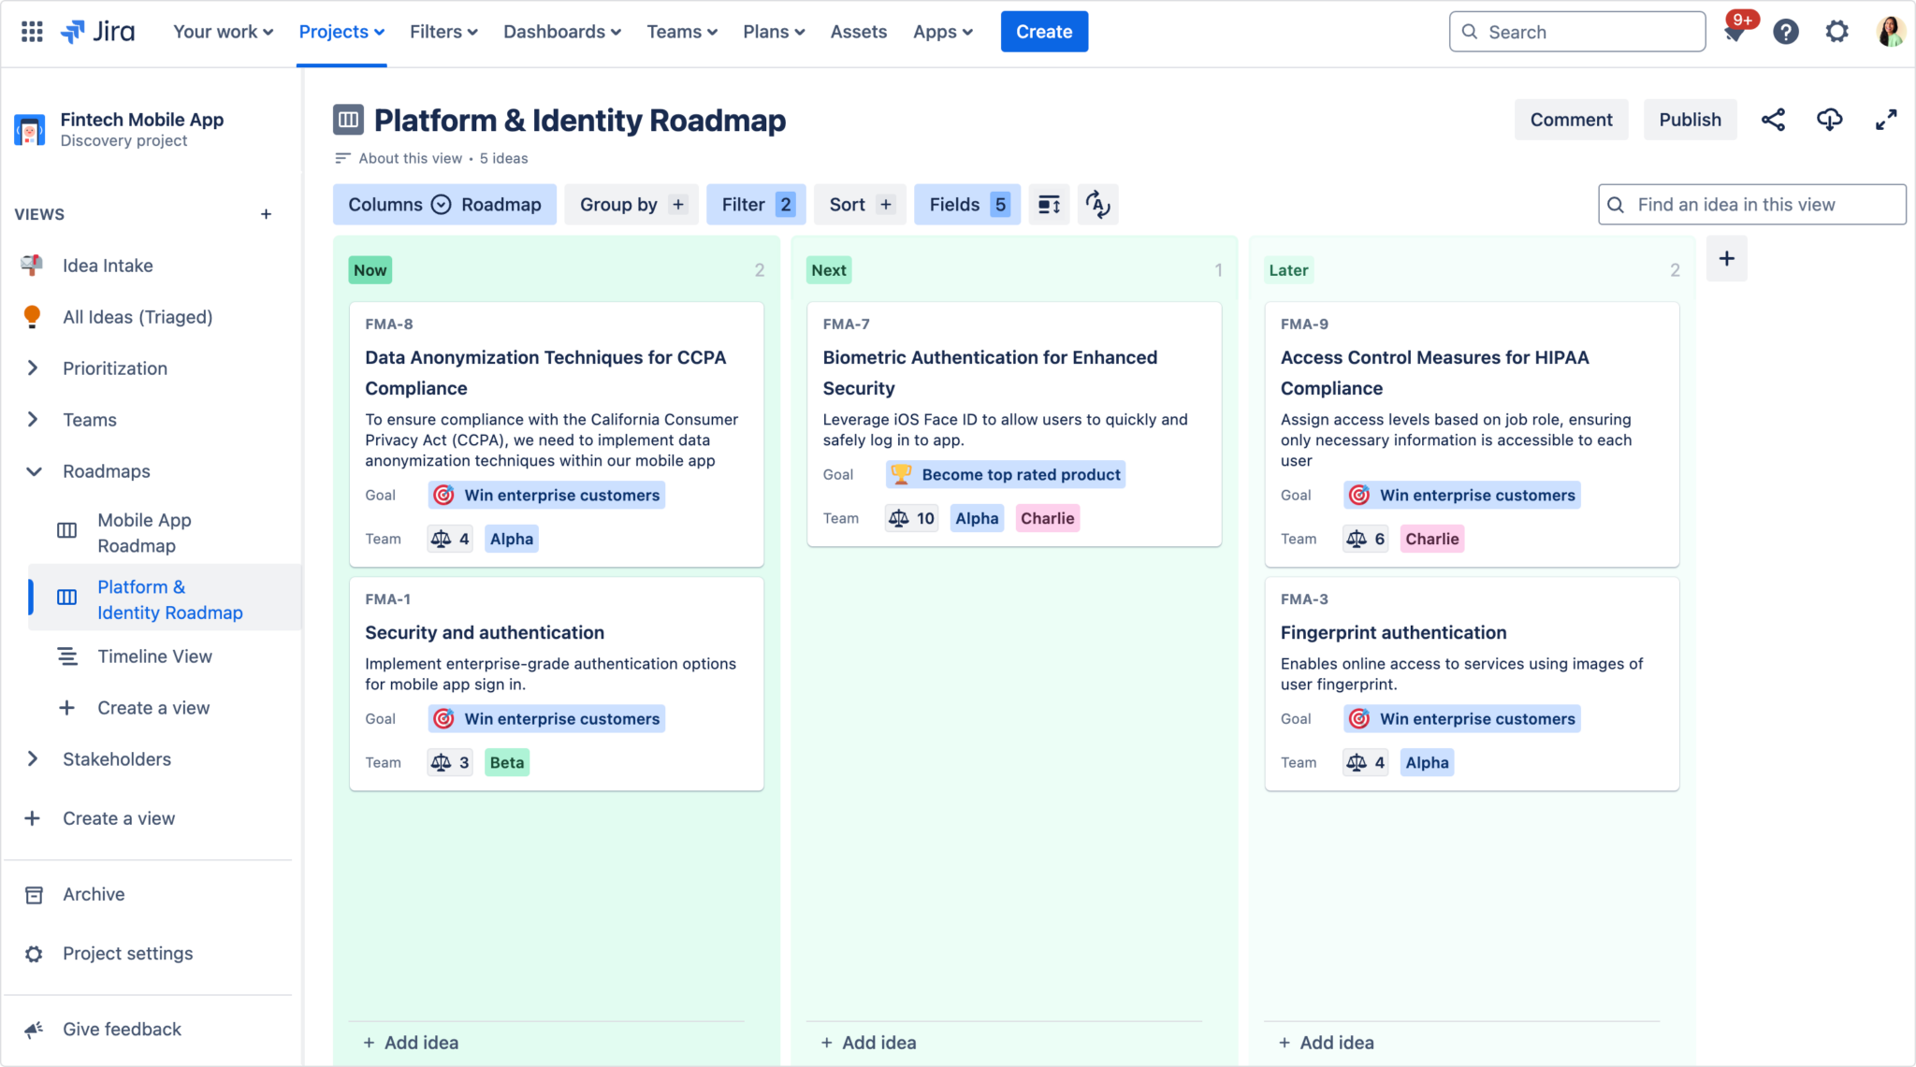This screenshot has height=1067, width=1916.
Task: Click the notifications icon with 9+ badge
Action: tap(1734, 32)
